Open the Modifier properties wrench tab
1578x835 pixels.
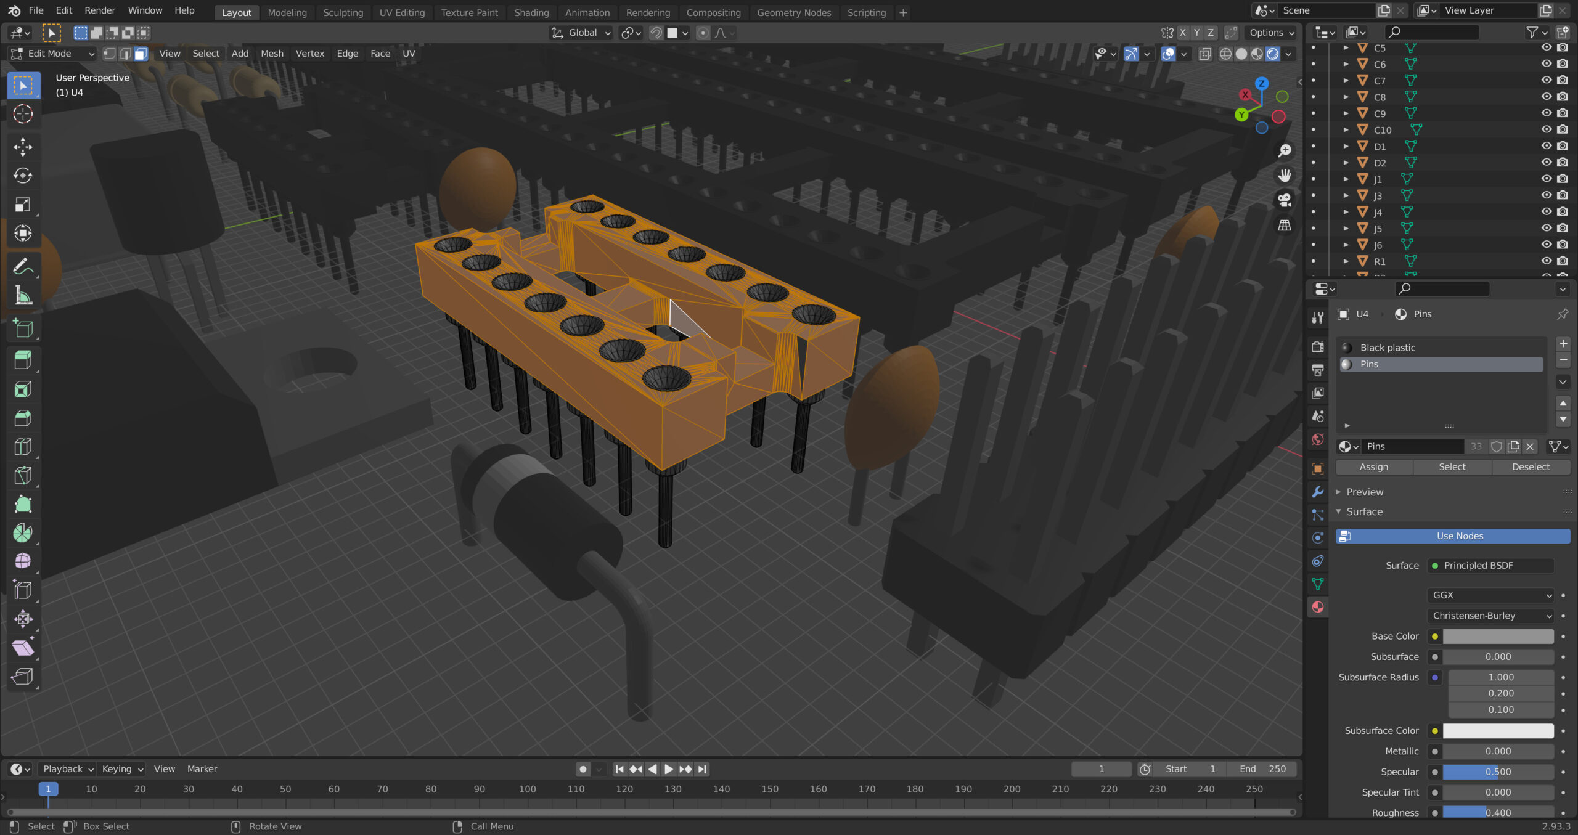click(x=1318, y=492)
